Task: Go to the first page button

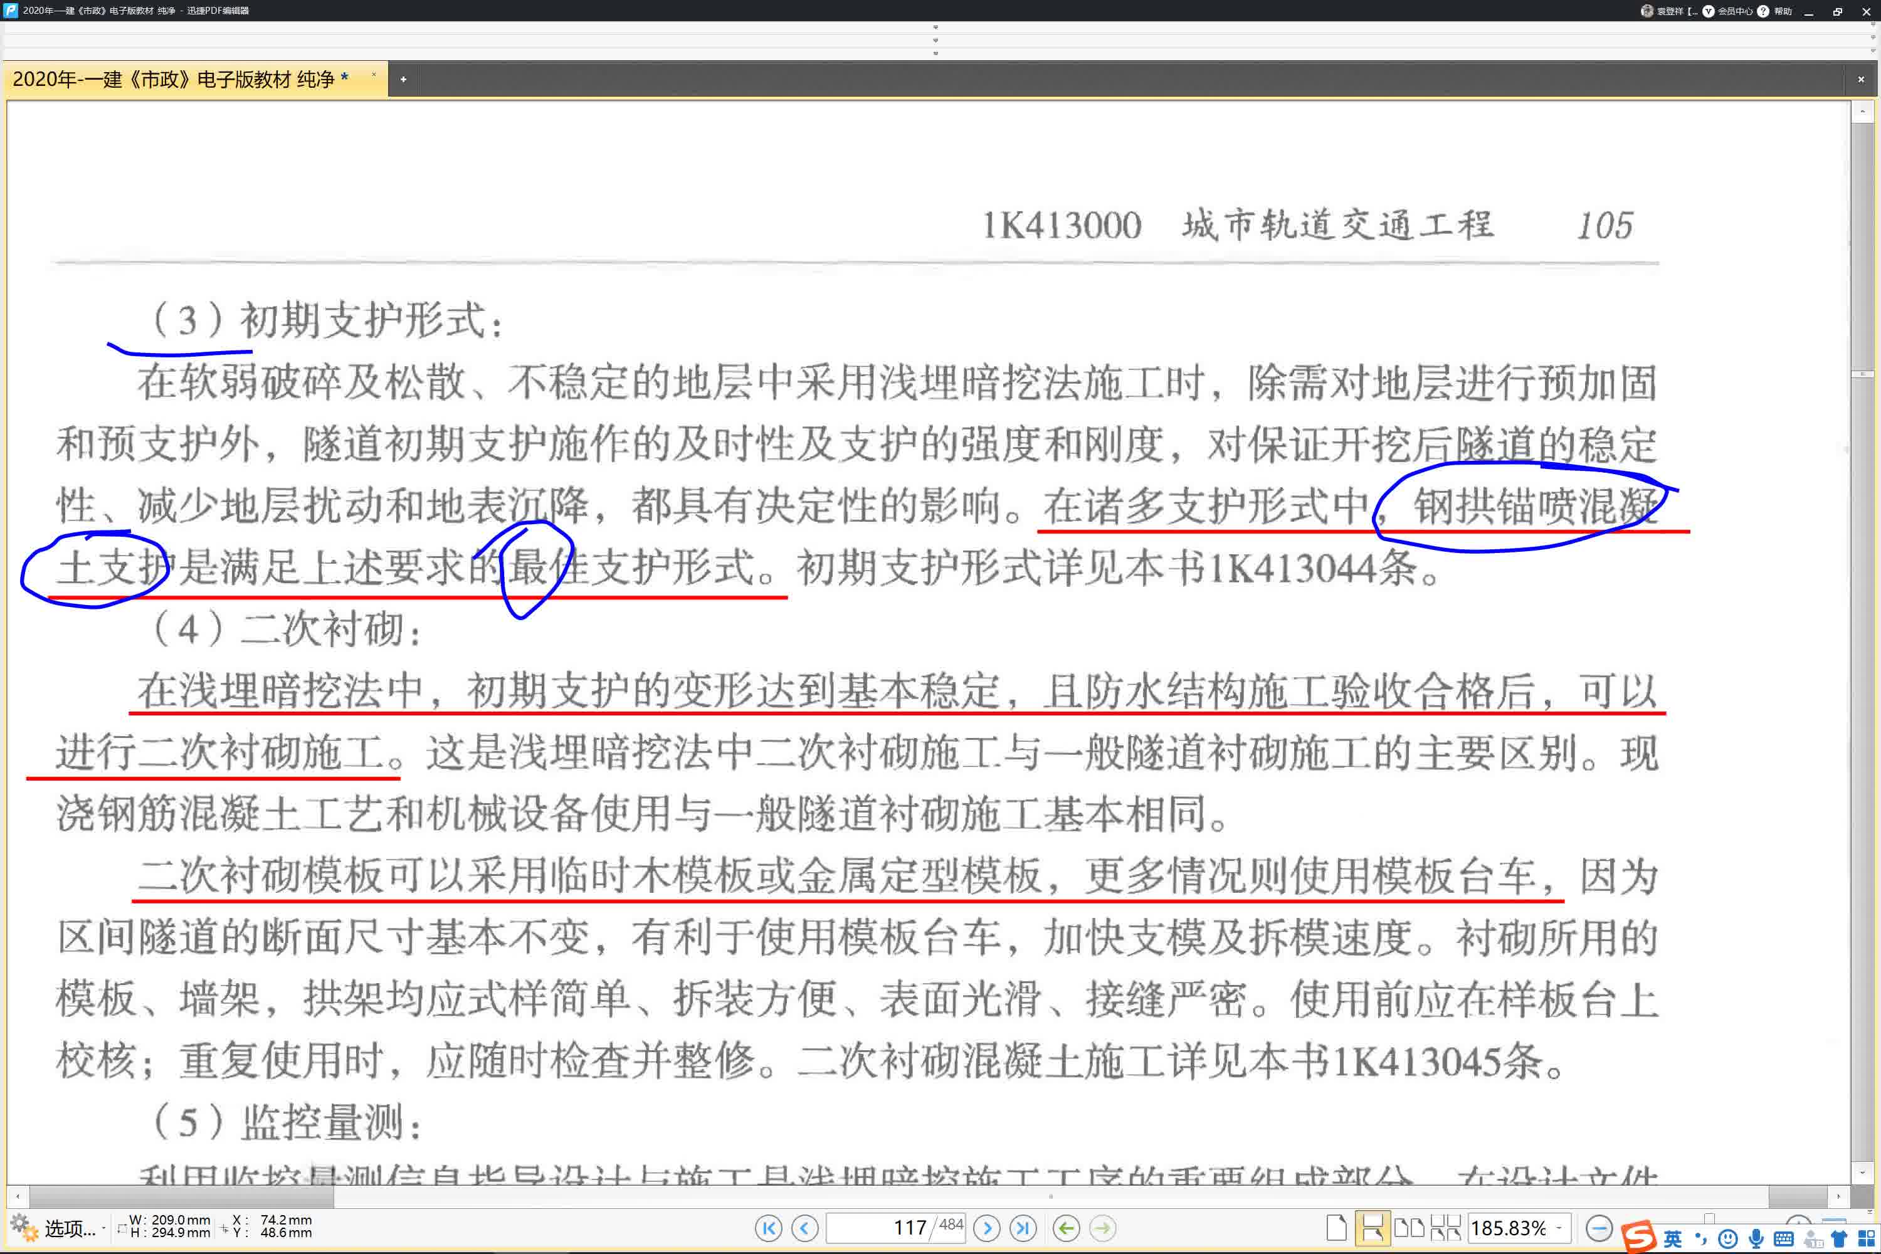Action: (x=769, y=1228)
